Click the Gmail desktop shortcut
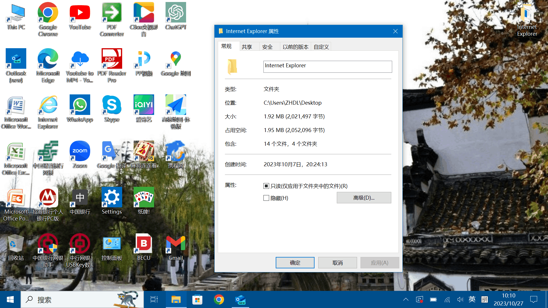 pos(176,244)
